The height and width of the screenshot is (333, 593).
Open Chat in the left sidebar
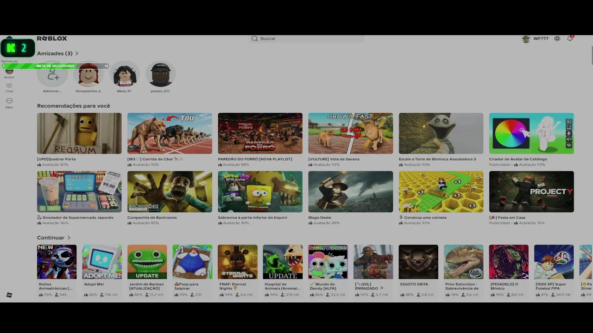pyautogui.click(x=9, y=88)
